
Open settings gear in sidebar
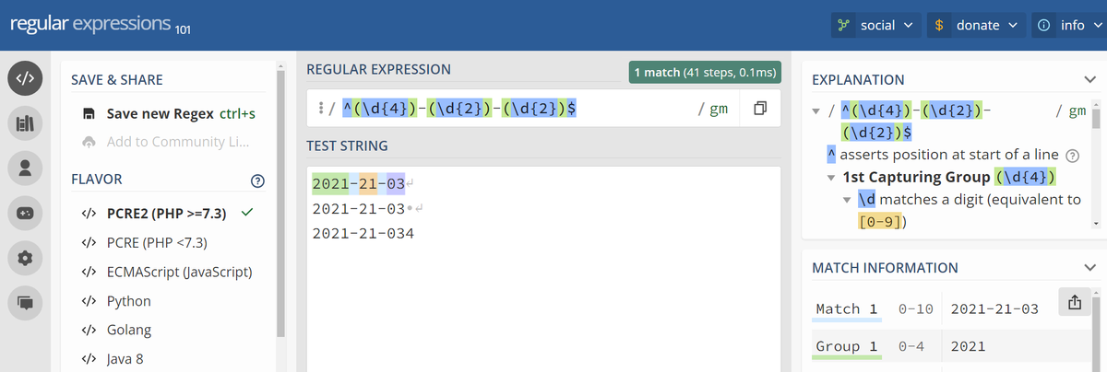pyautogui.click(x=26, y=258)
